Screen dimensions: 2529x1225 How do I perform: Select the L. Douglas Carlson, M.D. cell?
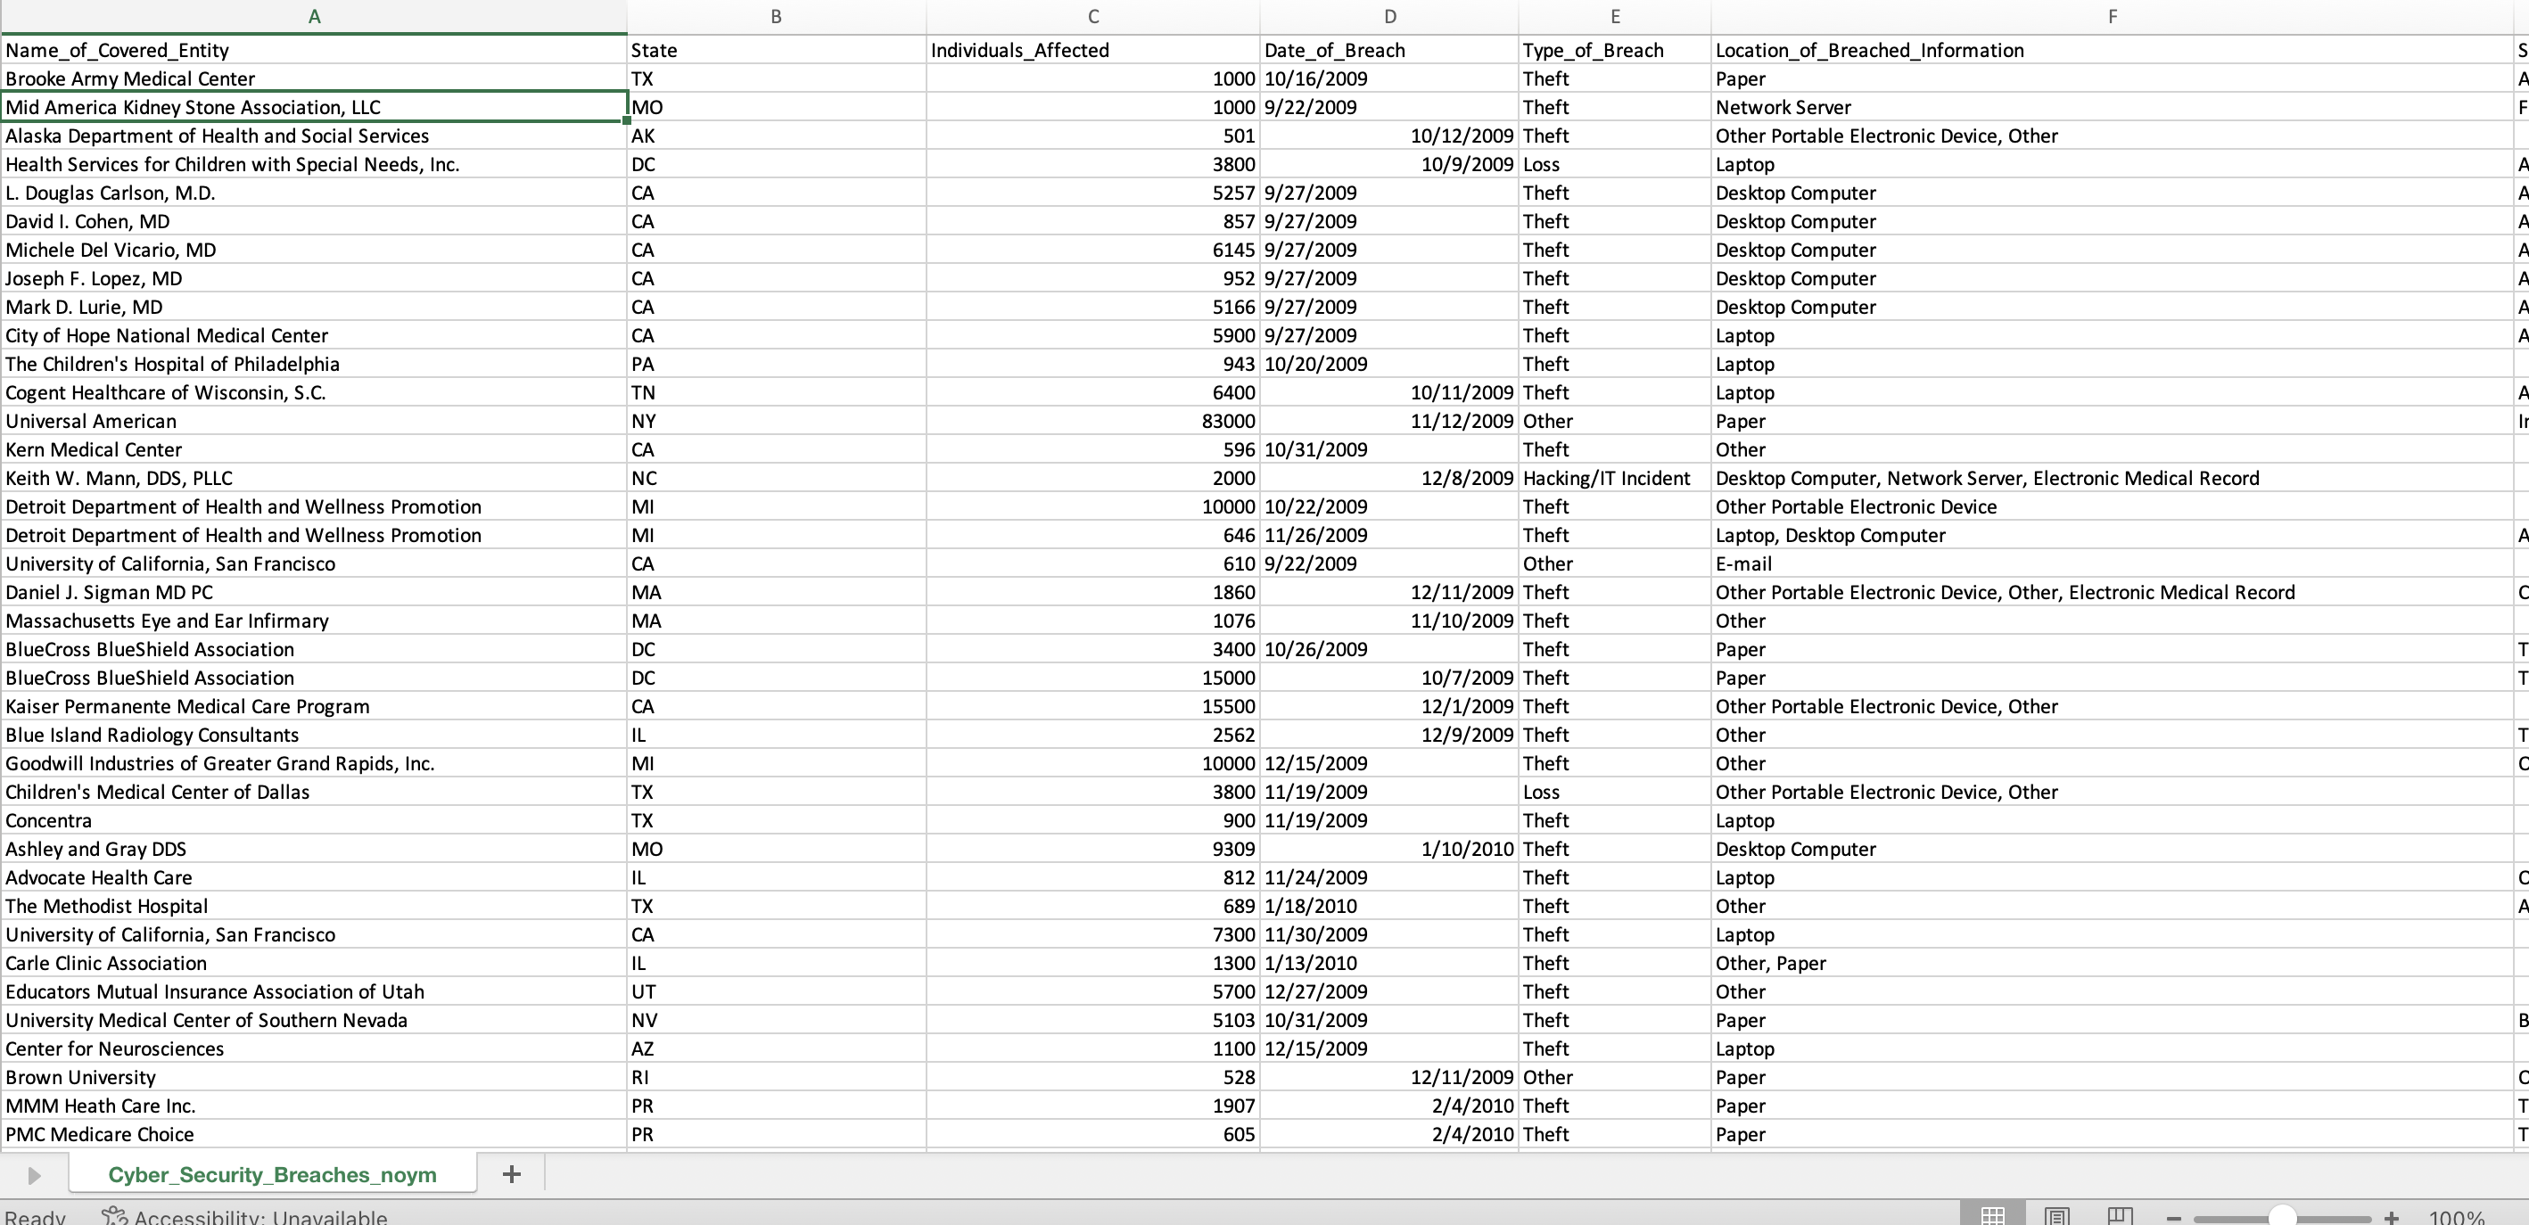[x=314, y=193]
